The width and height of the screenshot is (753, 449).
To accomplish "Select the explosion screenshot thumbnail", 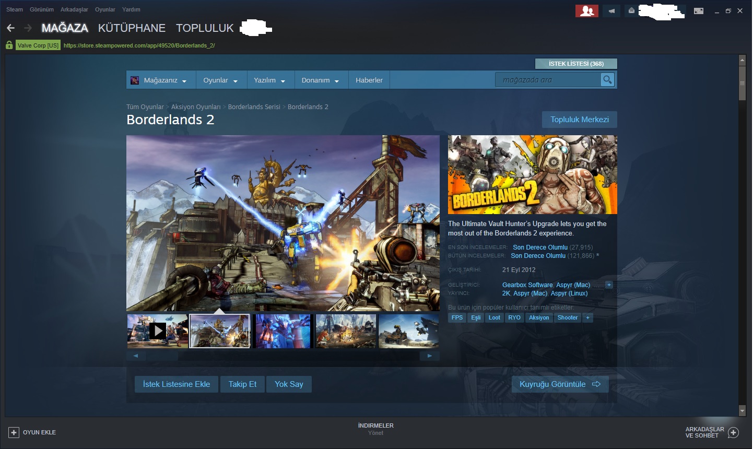I will [346, 331].
